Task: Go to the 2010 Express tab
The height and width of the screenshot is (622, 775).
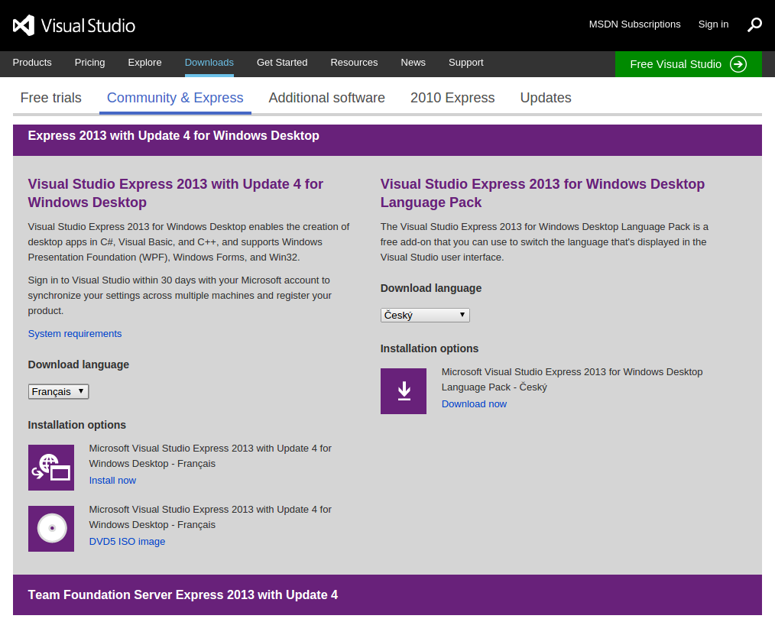Action: click(x=452, y=98)
